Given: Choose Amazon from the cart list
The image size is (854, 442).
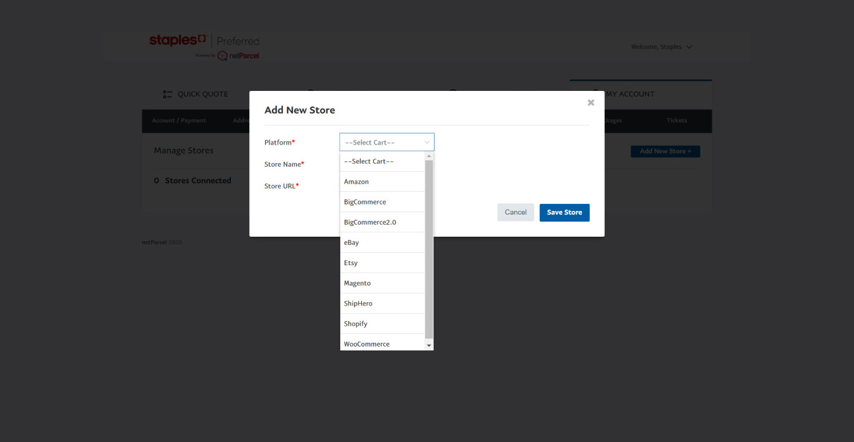Looking at the screenshot, I should [382, 182].
